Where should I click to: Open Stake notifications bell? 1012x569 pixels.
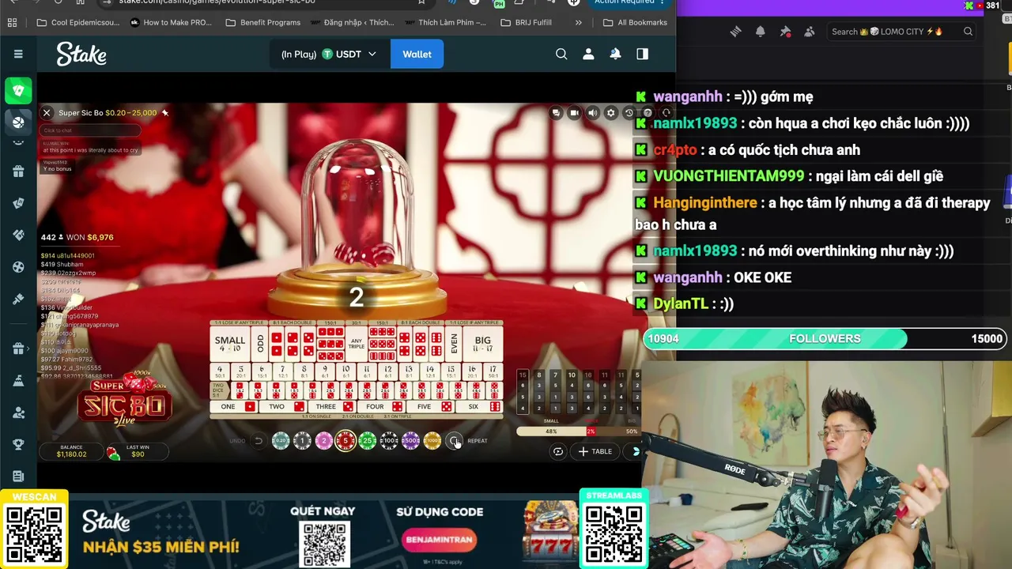(615, 54)
